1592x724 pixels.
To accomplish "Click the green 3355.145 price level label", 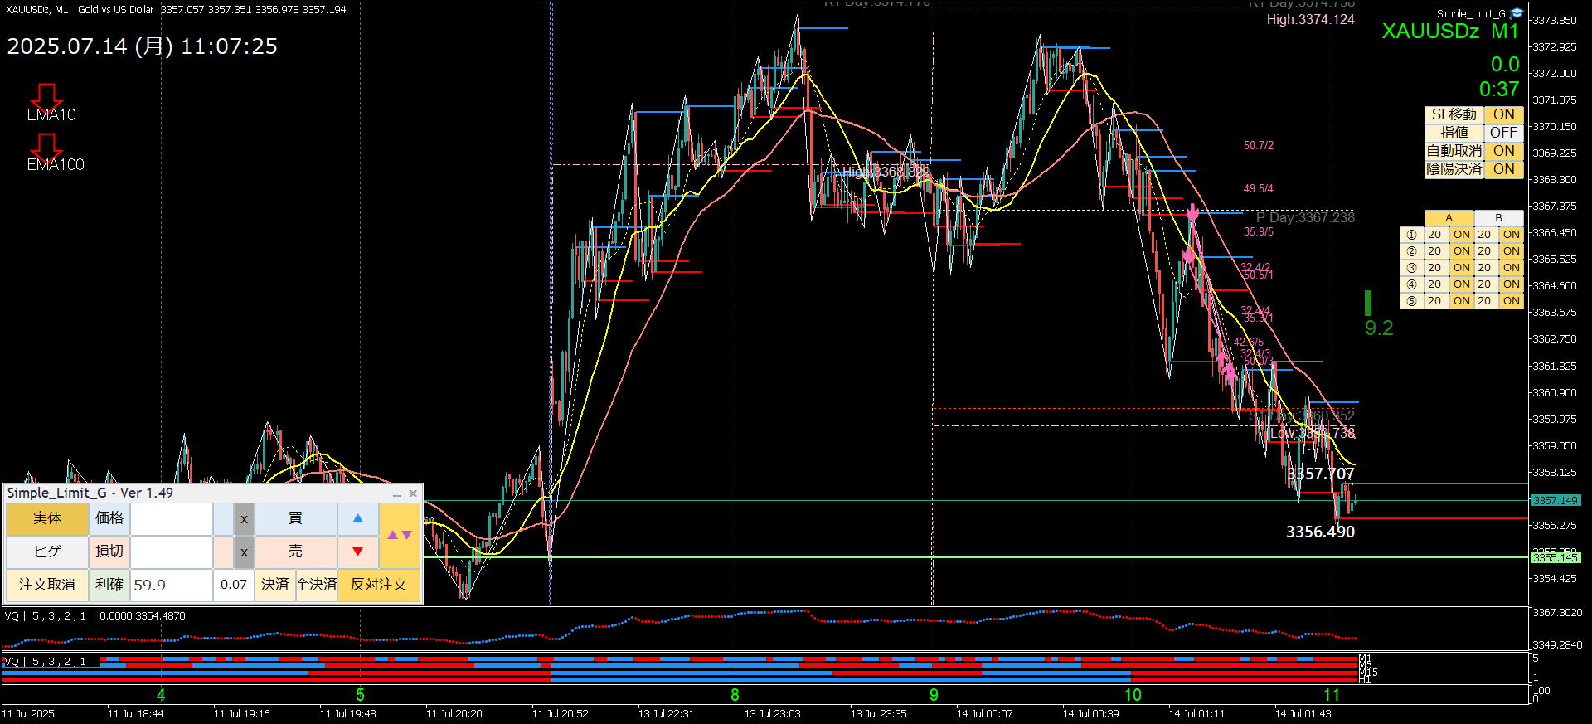I will tap(1556, 557).
